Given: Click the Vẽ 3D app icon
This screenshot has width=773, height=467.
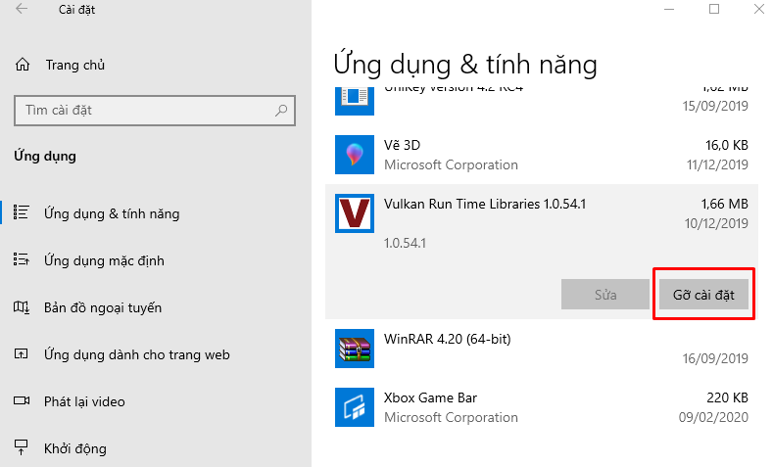Looking at the screenshot, I should click(355, 155).
